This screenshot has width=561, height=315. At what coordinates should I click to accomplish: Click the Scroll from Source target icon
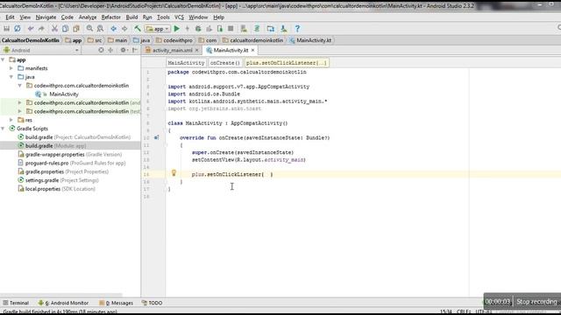tap(101, 51)
